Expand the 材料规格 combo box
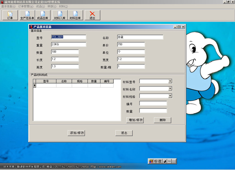Viewport: 235px width, 170px height. (x=170, y=96)
